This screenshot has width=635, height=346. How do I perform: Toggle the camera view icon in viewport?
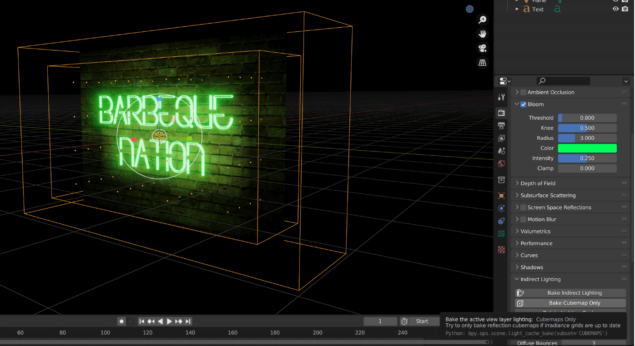tap(482, 48)
